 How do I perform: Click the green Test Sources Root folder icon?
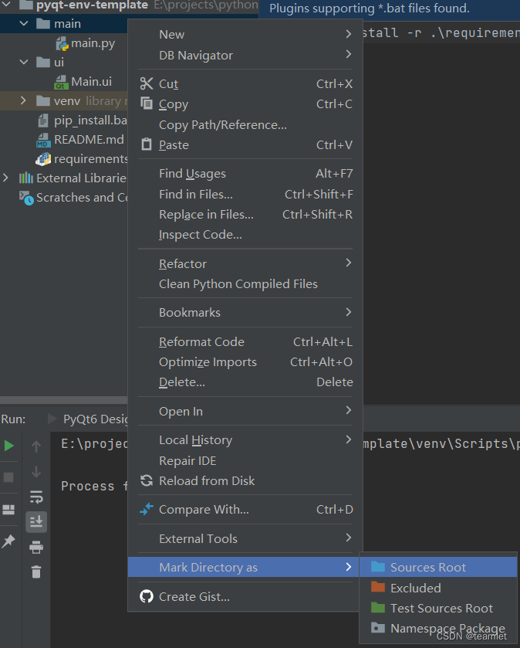coord(377,607)
